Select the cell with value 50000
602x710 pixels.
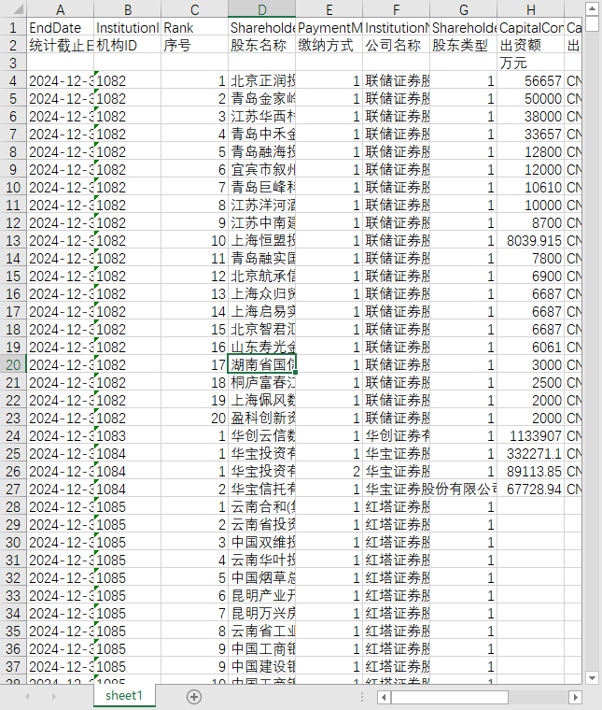tap(530, 98)
